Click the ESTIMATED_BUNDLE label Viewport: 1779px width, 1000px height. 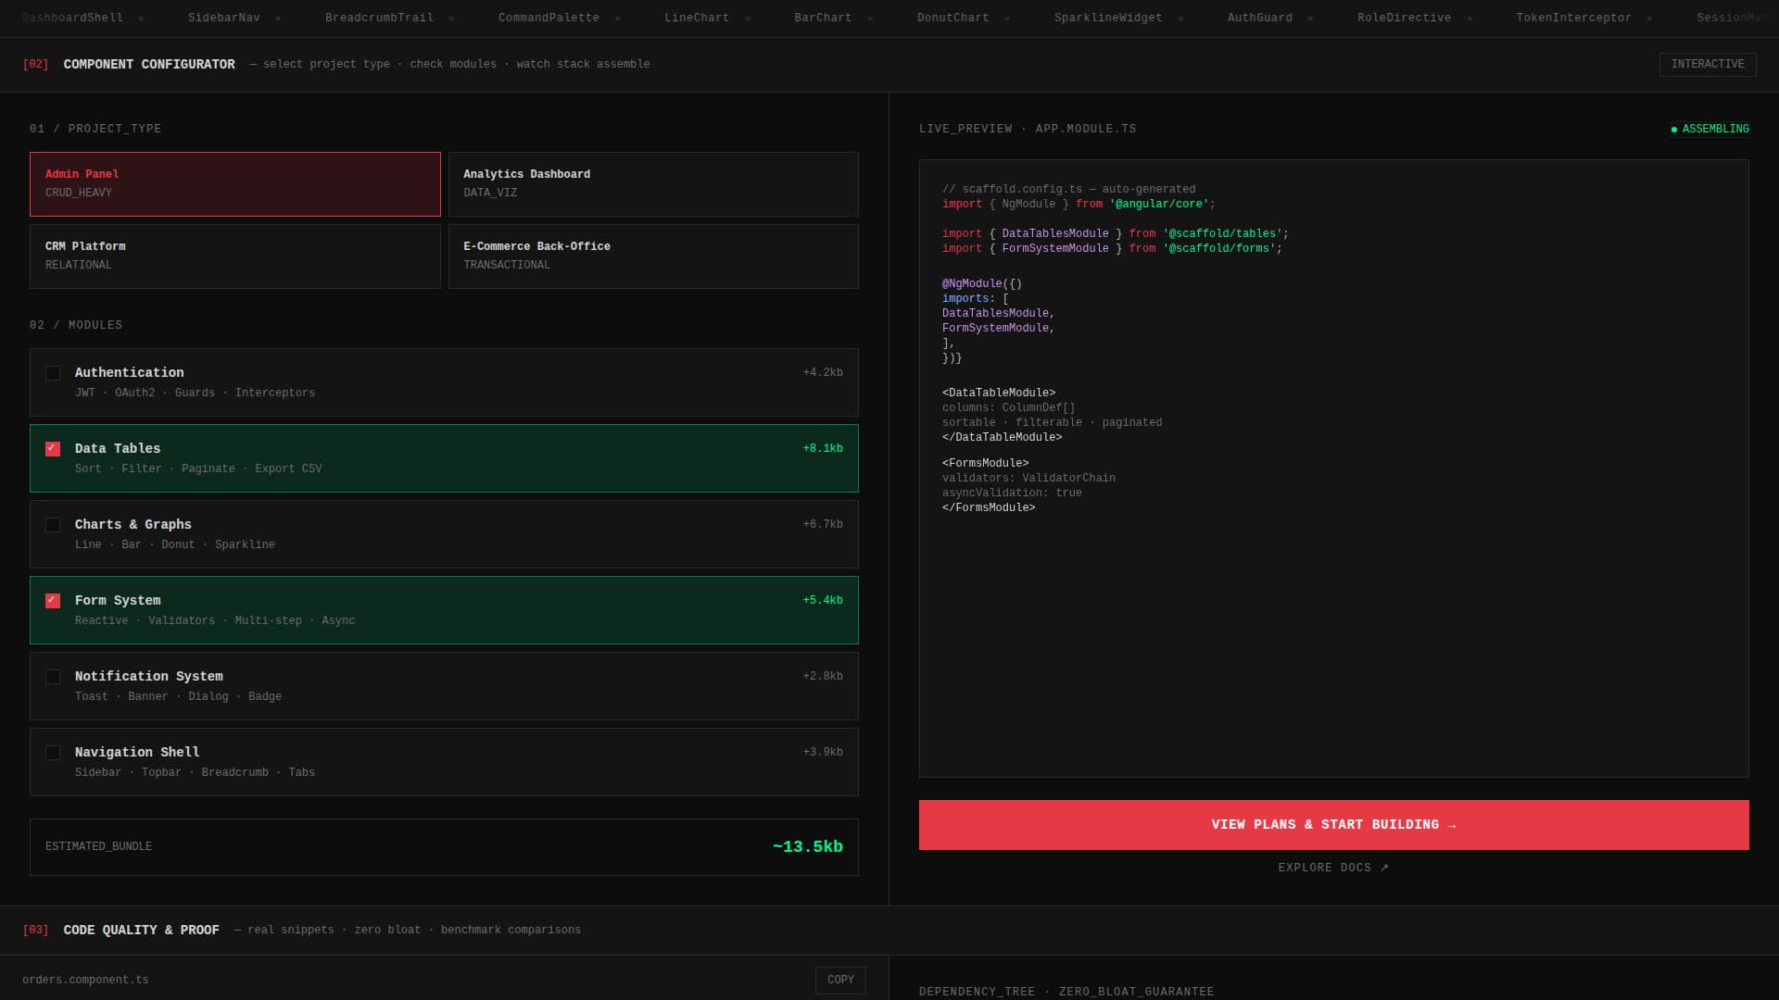(99, 847)
